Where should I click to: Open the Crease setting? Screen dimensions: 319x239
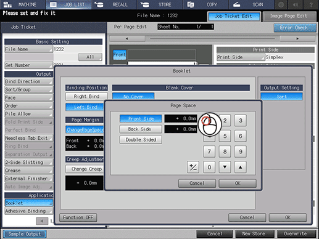tap(28, 171)
